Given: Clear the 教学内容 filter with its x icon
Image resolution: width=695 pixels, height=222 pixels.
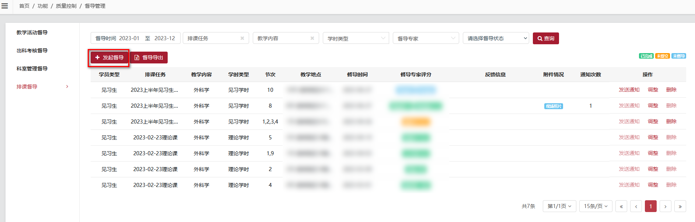Looking at the screenshot, I should point(312,38).
